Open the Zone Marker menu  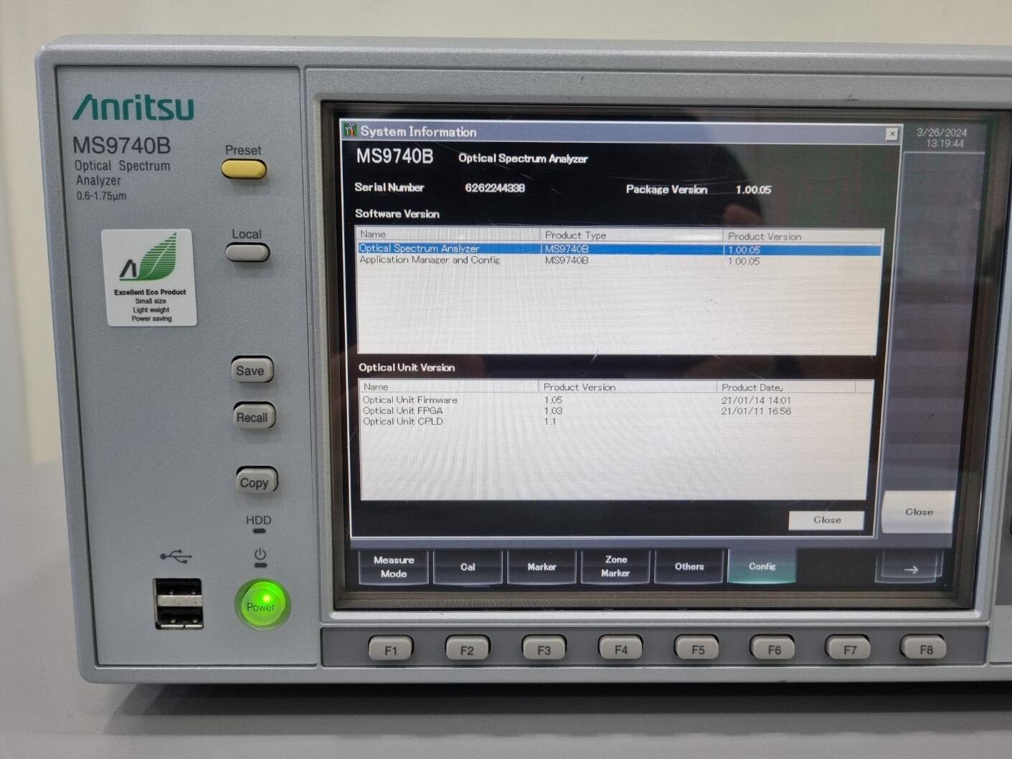615,567
